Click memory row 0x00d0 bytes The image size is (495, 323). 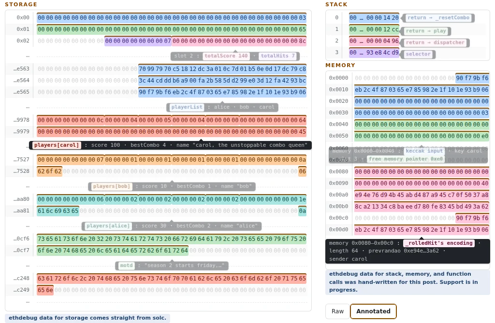point(422,230)
